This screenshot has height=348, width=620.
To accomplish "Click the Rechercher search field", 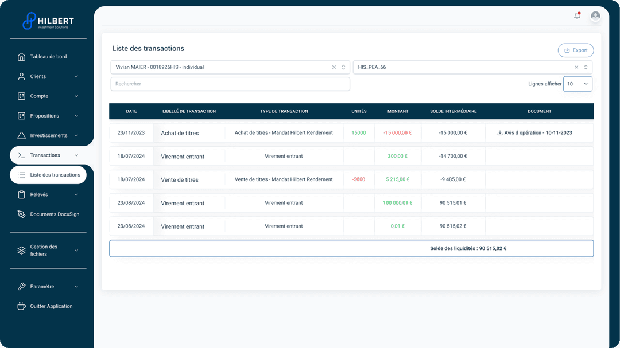I will [x=230, y=84].
